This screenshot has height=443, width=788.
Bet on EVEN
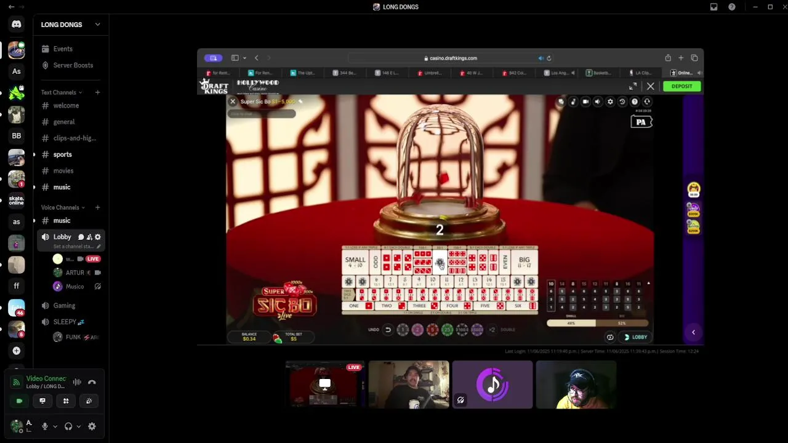[505, 262]
